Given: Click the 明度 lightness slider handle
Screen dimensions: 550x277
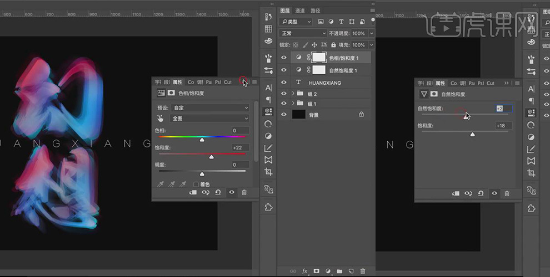Looking at the screenshot, I should 202,174.
